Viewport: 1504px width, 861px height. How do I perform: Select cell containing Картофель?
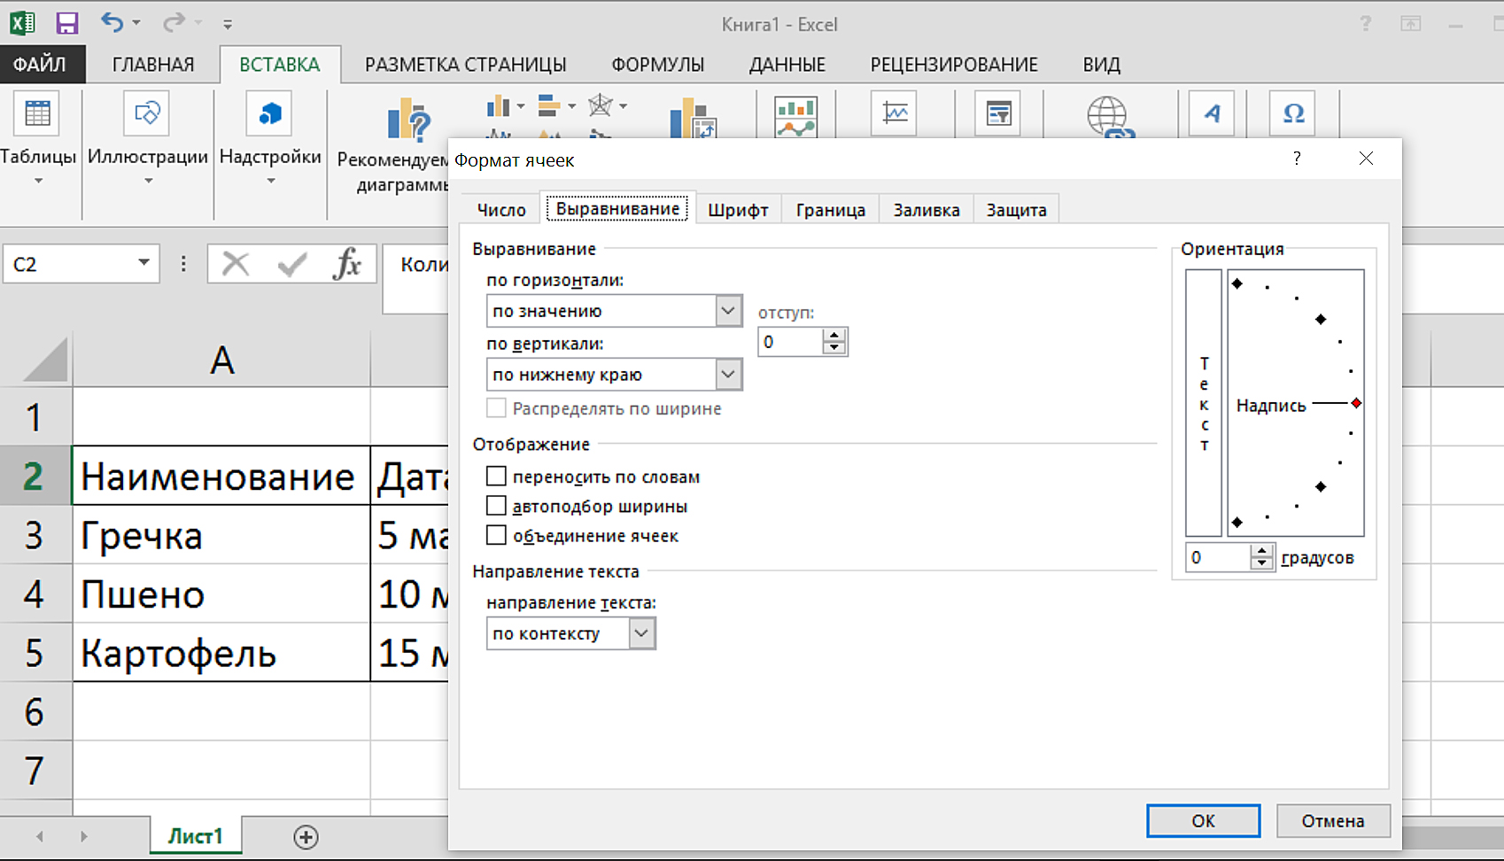click(x=221, y=653)
